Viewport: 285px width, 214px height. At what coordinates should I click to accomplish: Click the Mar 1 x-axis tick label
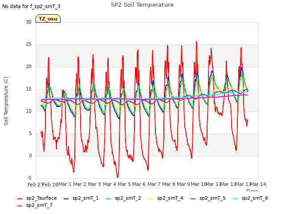click(65, 184)
